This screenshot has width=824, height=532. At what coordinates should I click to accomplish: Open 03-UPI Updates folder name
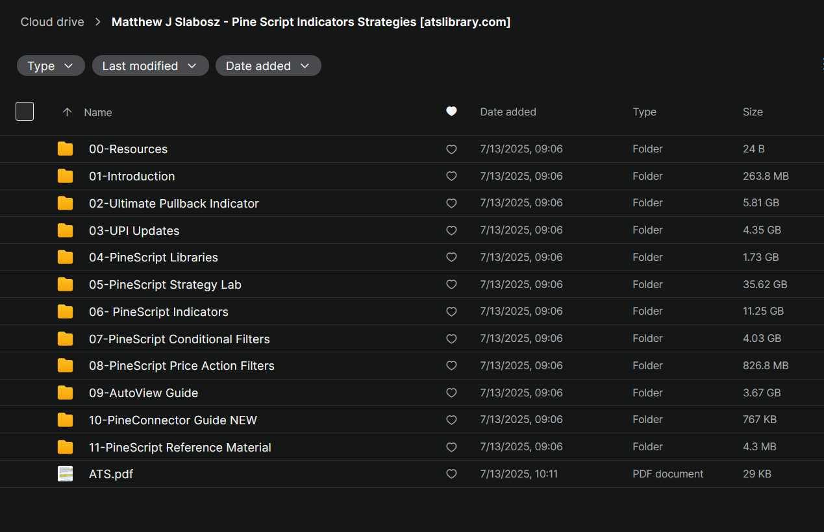pyautogui.click(x=134, y=231)
